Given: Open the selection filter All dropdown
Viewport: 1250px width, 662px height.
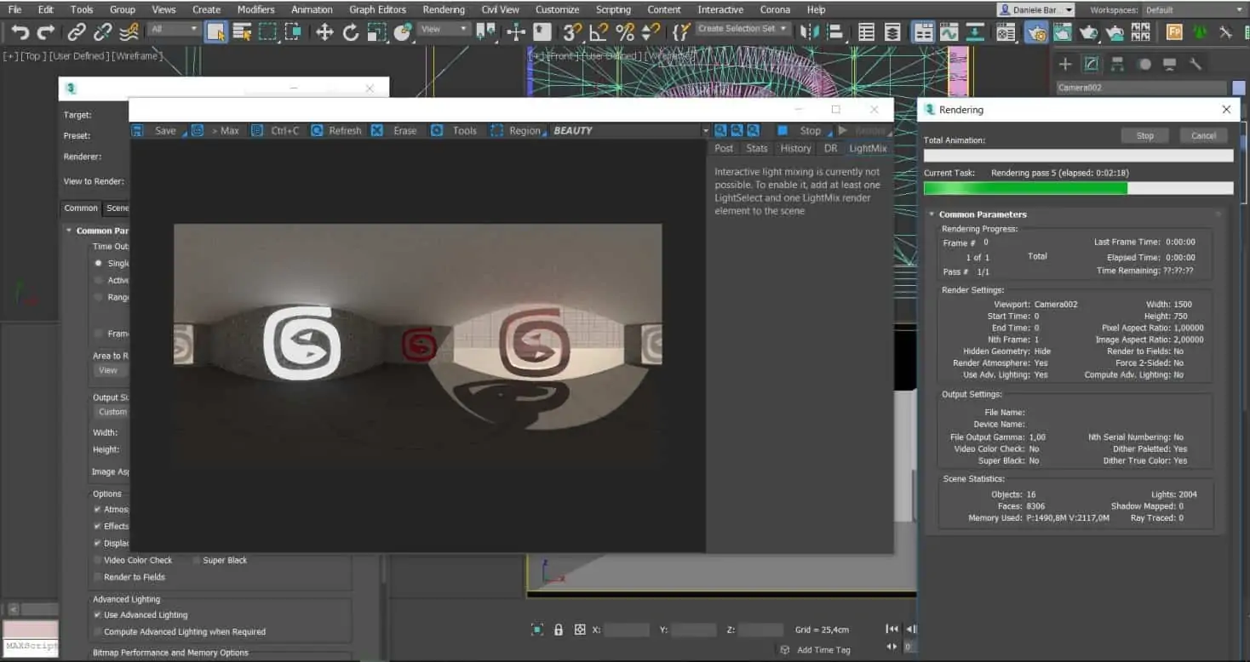Looking at the screenshot, I should point(174,29).
